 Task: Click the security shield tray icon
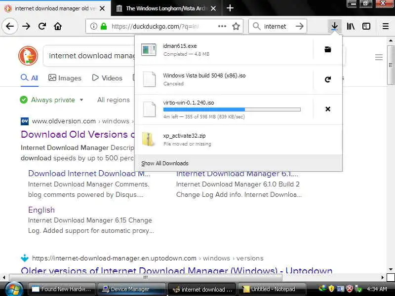pos(331,289)
